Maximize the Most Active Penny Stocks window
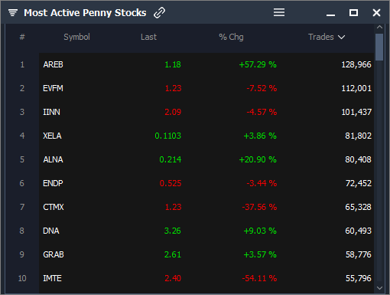Image resolution: width=390 pixels, height=295 pixels. coord(353,12)
